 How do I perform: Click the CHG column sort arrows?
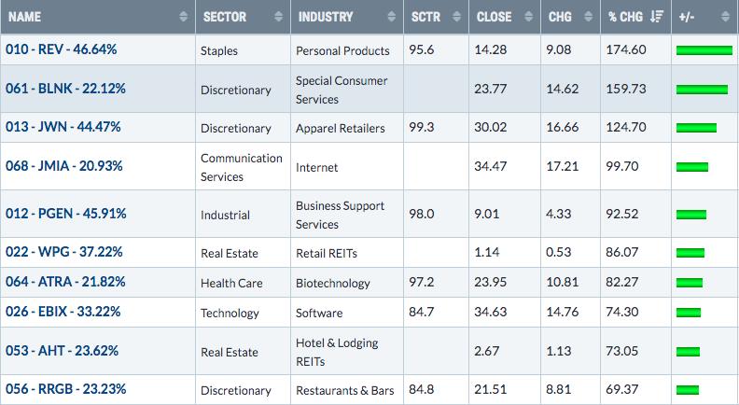pos(589,17)
